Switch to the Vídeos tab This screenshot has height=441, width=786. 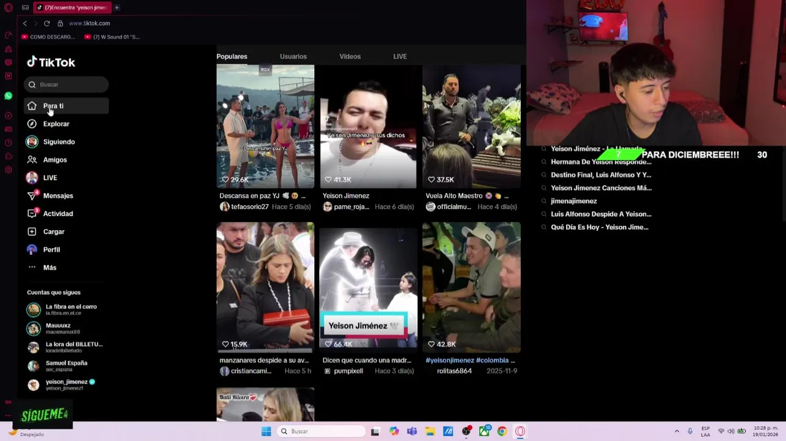pos(350,56)
